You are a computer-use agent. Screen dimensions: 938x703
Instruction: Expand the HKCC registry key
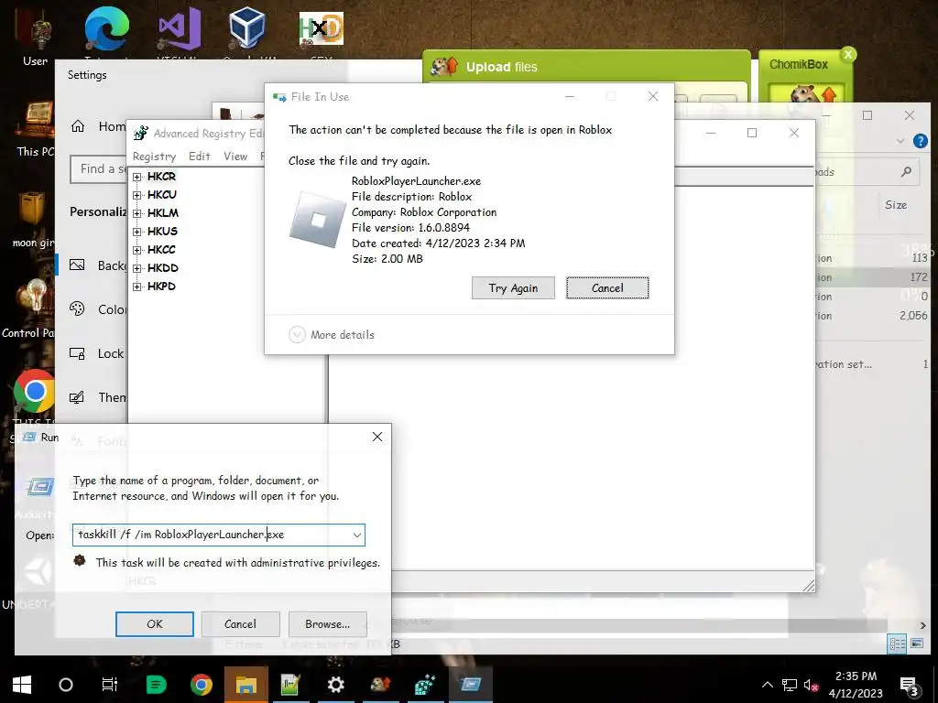coord(137,250)
